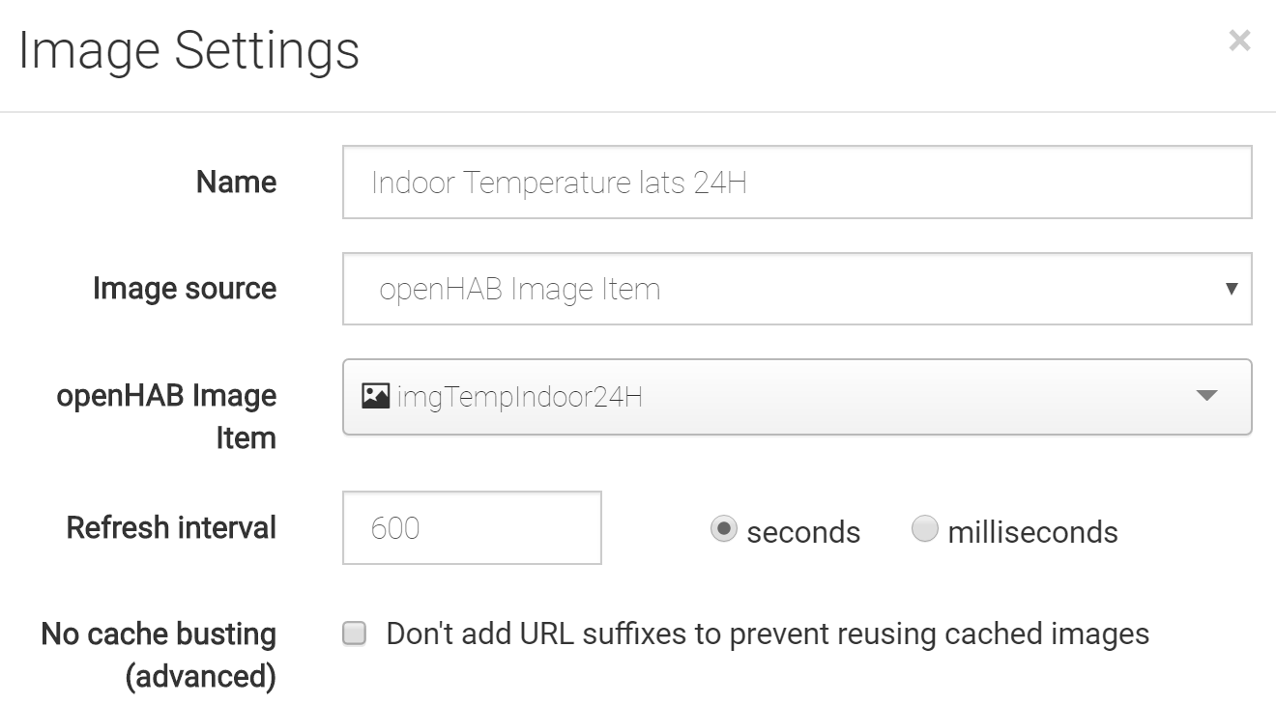Click the "Name" field label
The height and width of the screenshot is (704, 1276).
click(236, 182)
